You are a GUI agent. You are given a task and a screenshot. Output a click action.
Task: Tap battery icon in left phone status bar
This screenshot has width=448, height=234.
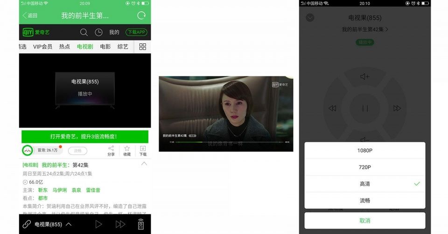tap(145, 3)
